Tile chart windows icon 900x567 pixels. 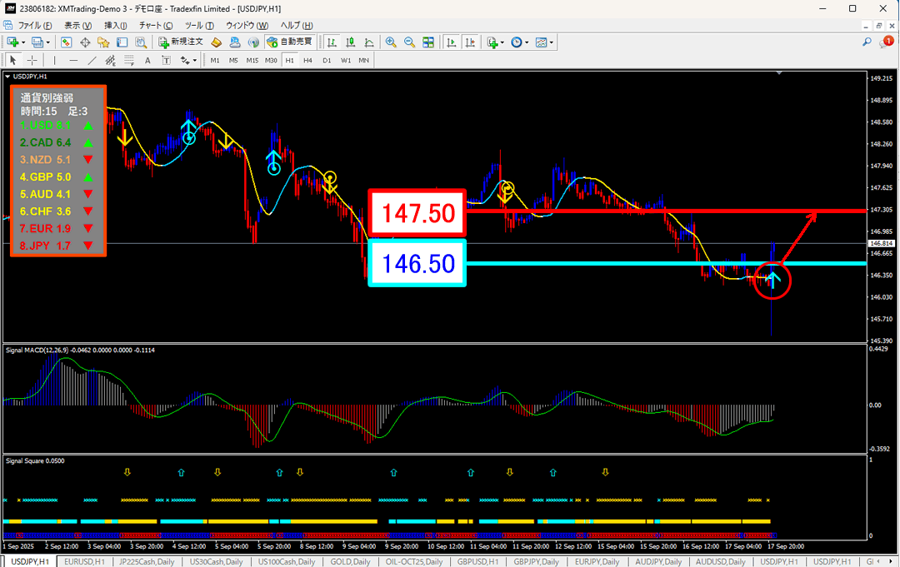[428, 42]
